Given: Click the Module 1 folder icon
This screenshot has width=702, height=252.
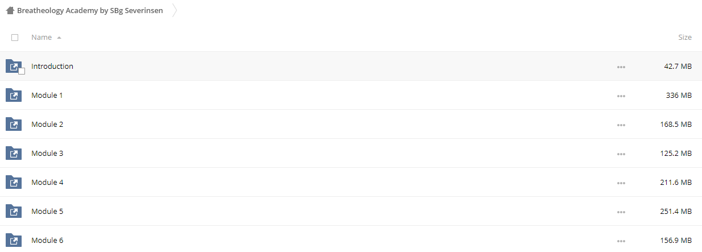Looking at the screenshot, I should click(x=13, y=95).
